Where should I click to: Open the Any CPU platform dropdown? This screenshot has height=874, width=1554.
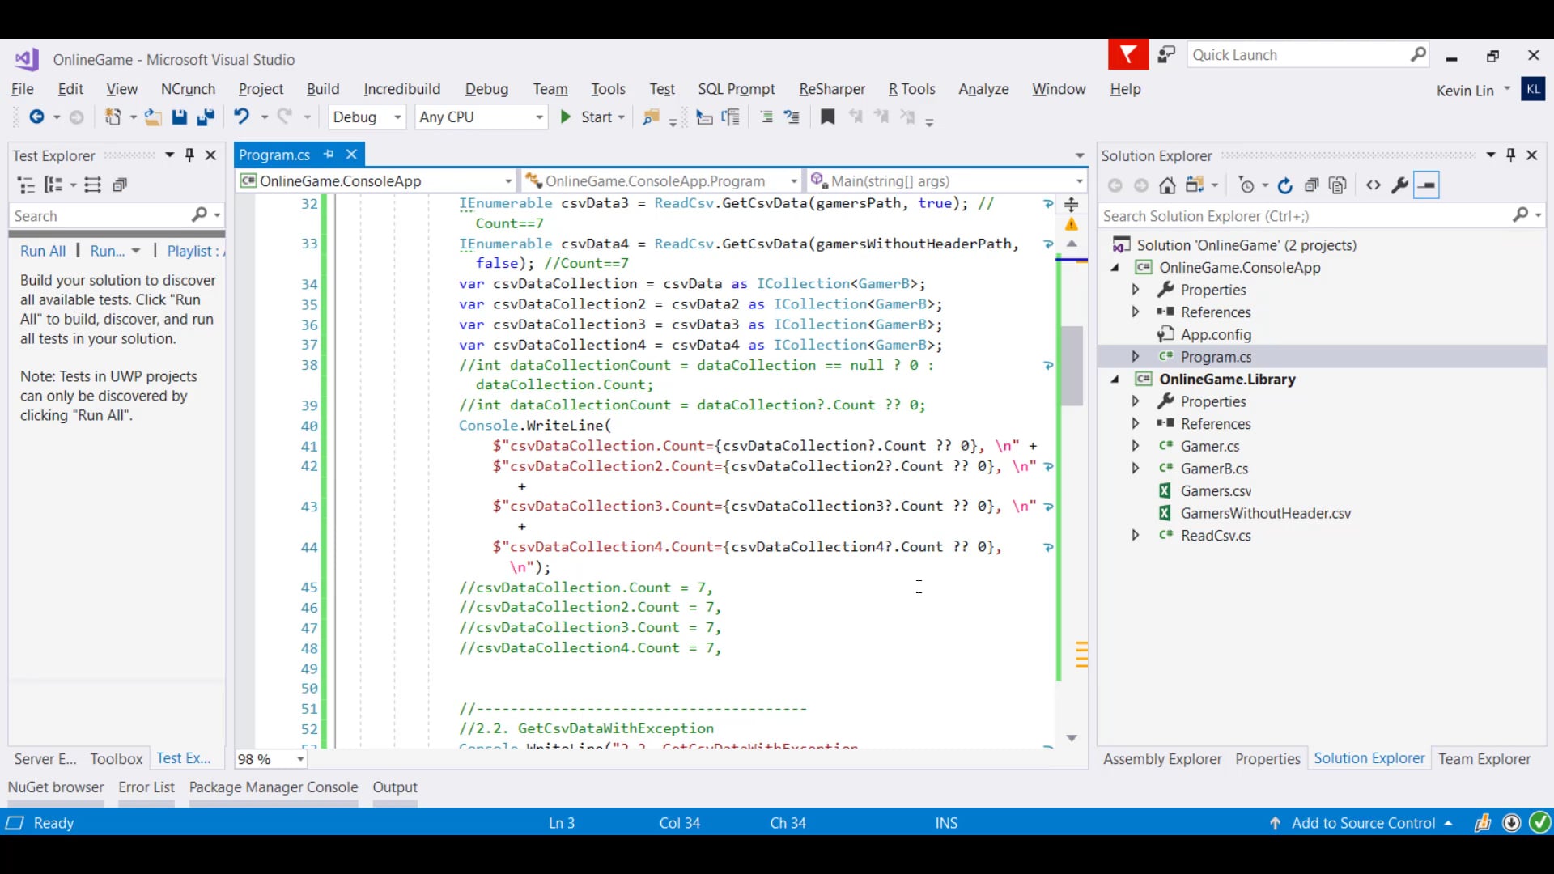click(539, 117)
